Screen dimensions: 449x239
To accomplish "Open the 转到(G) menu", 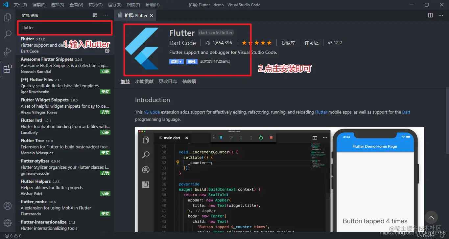I will click(95, 5).
